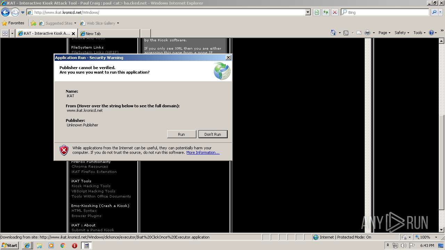The width and height of the screenshot is (445, 250).
Task: Click the red Stop loading icon
Action: pyautogui.click(x=335, y=12)
